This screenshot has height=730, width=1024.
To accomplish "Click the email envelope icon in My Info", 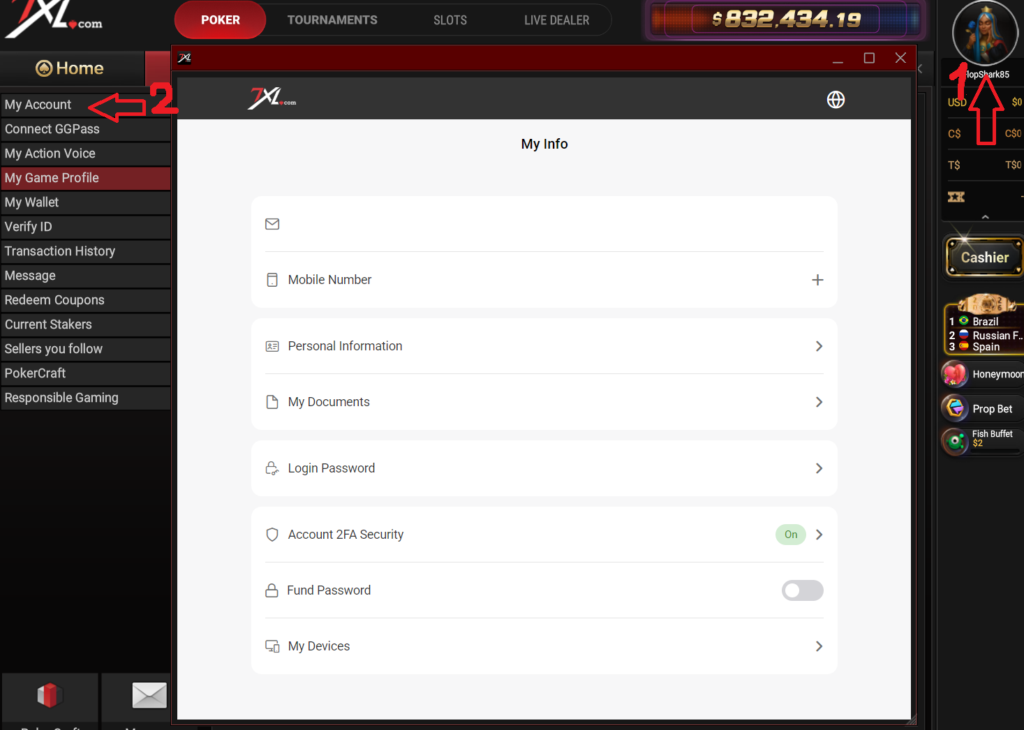I will (272, 224).
